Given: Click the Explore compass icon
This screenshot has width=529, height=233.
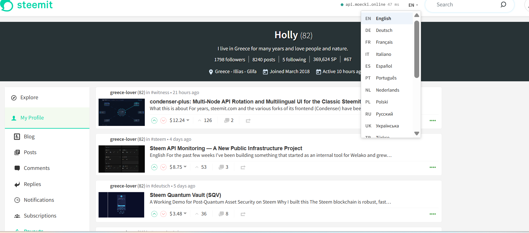Looking at the screenshot, I should (14, 98).
